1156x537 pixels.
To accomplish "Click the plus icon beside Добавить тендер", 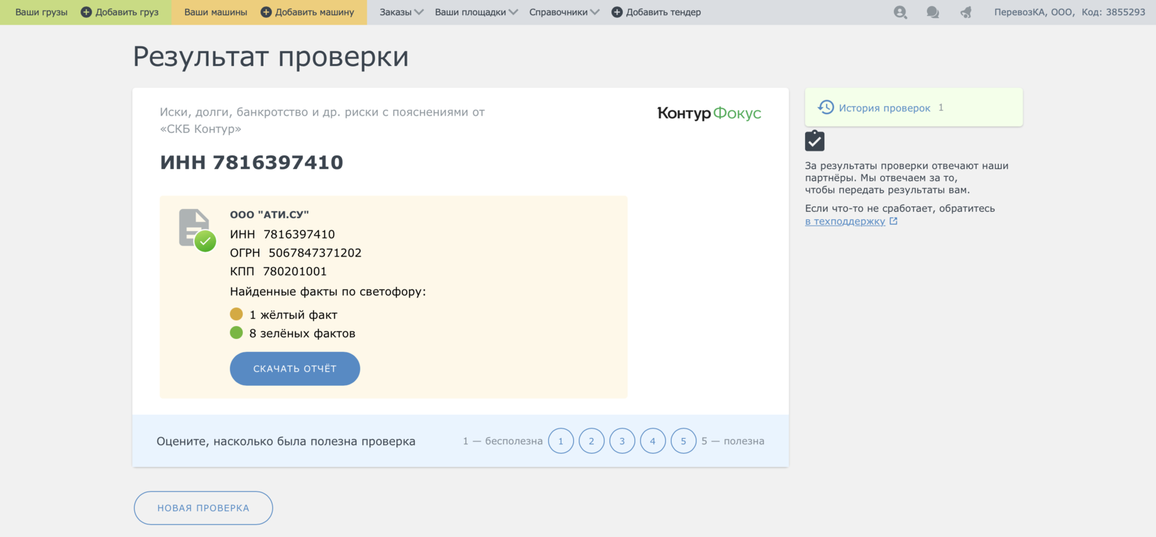I will pyautogui.click(x=617, y=12).
